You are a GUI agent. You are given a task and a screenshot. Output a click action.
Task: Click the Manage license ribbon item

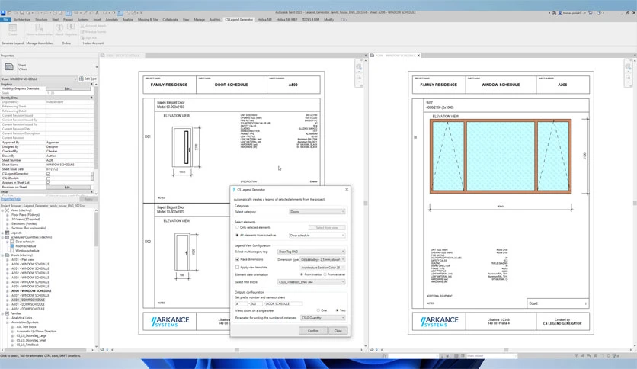93,32
